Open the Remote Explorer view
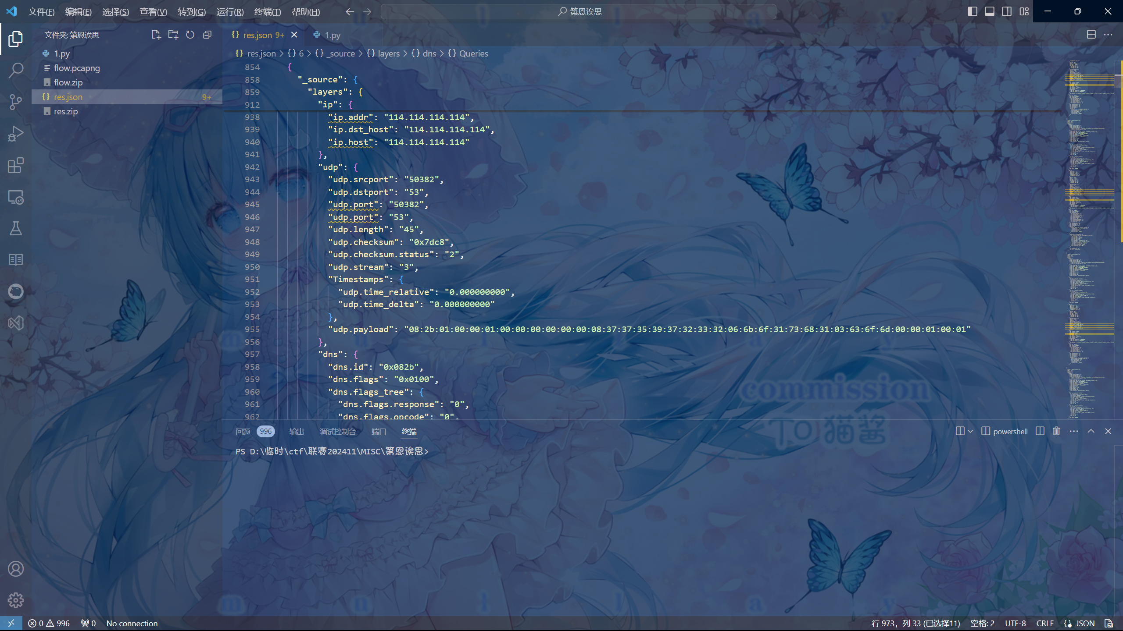The width and height of the screenshot is (1123, 631). 16,197
